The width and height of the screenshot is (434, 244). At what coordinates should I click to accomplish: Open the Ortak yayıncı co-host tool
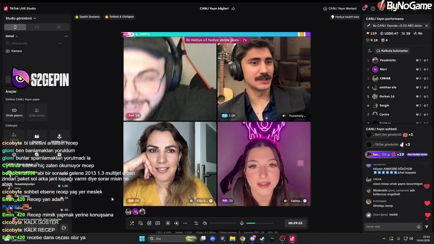14,112
